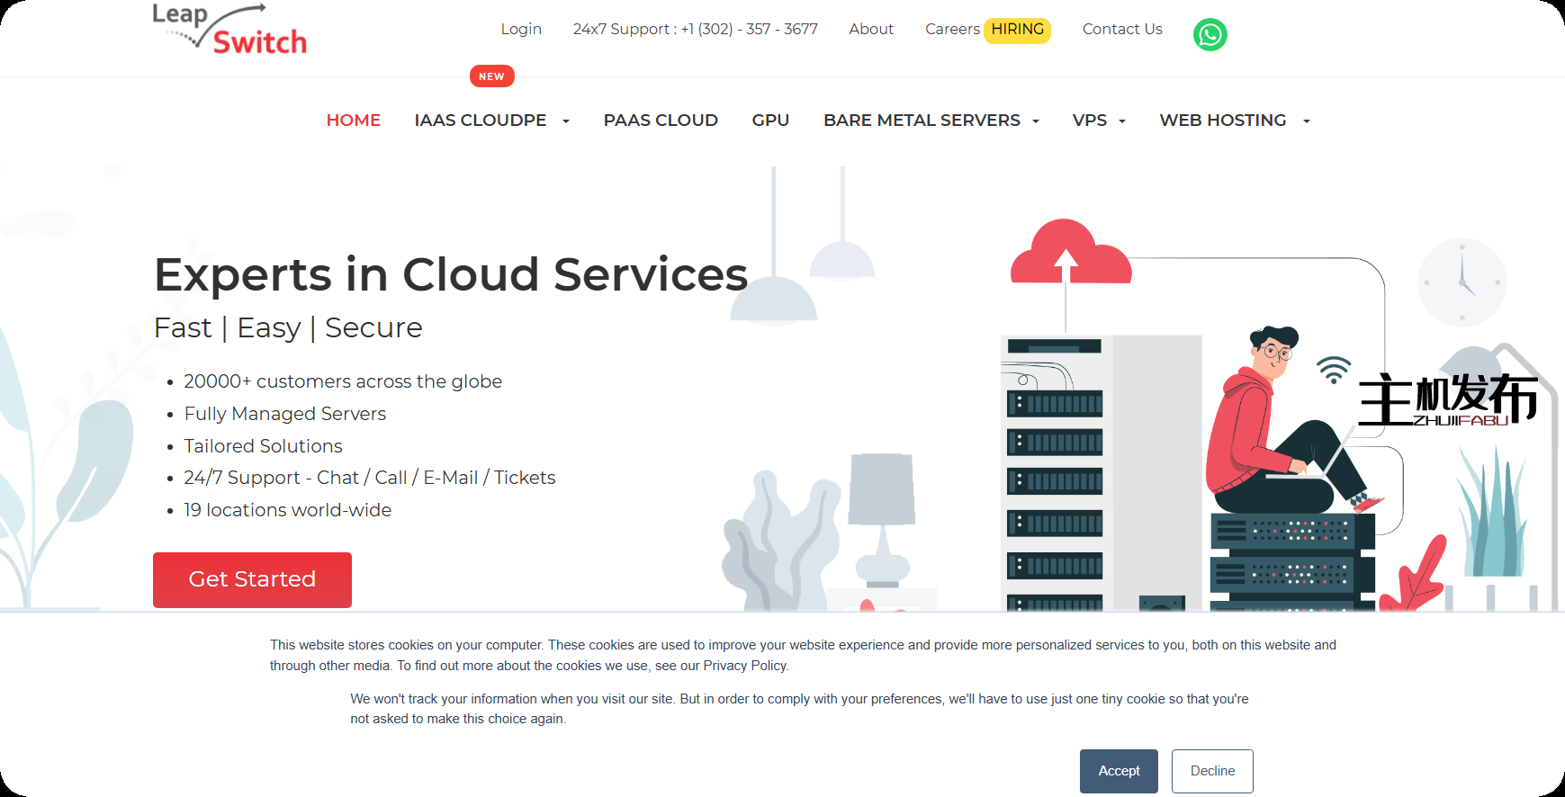This screenshot has height=797, width=1565.
Task: Go to the HOME menu item
Action: 353,121
